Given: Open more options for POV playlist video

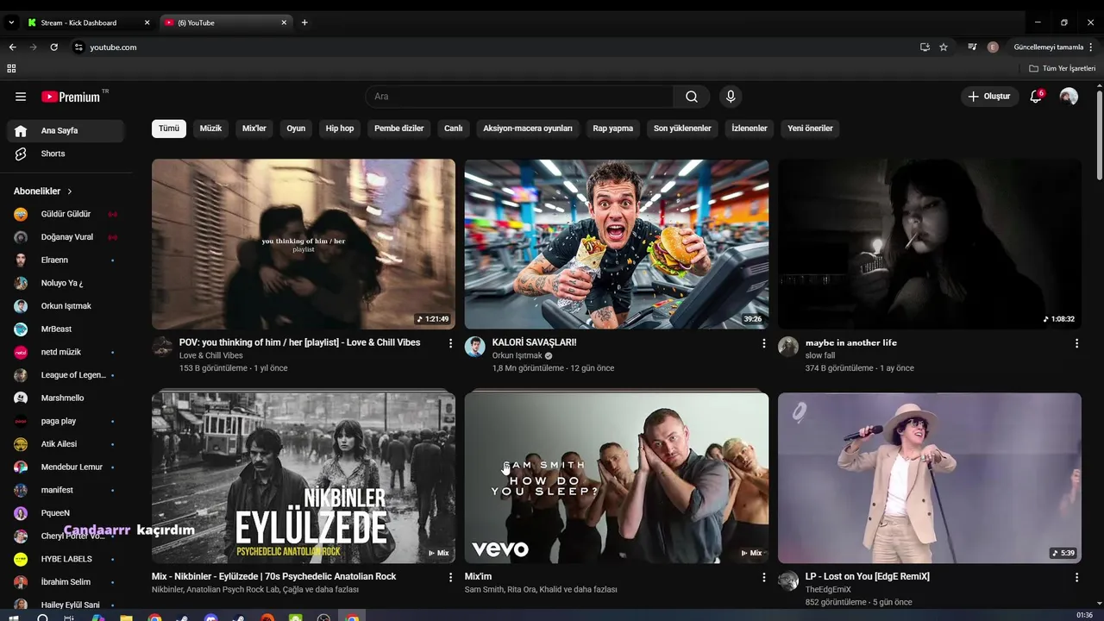Looking at the screenshot, I should 450,343.
